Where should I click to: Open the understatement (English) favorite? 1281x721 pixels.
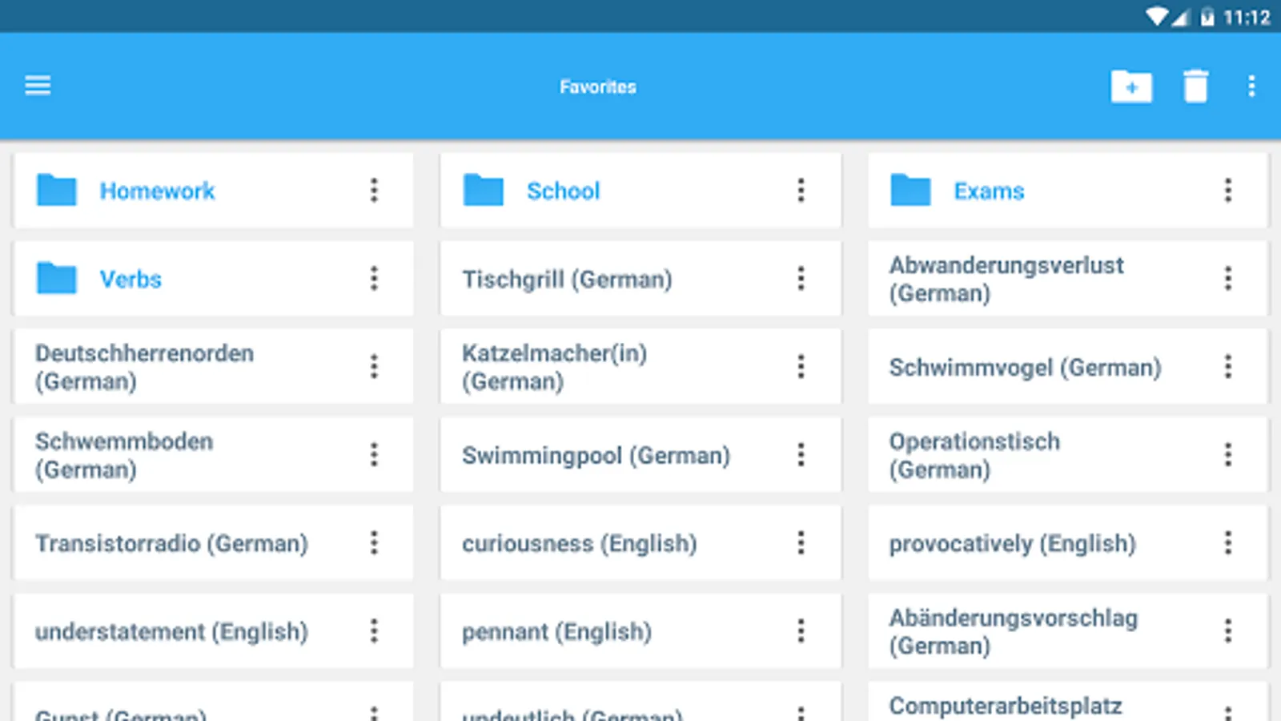click(x=214, y=631)
